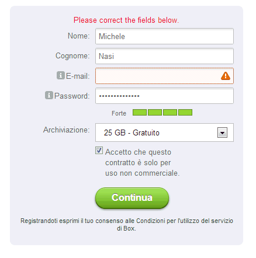
Task: Click into the Nome field containing Michele
Action: point(164,36)
